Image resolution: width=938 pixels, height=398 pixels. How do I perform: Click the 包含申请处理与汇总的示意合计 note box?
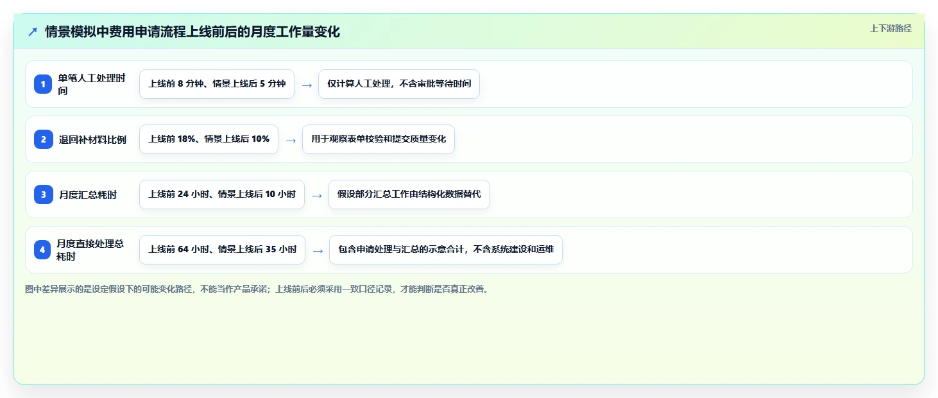pyautogui.click(x=446, y=250)
